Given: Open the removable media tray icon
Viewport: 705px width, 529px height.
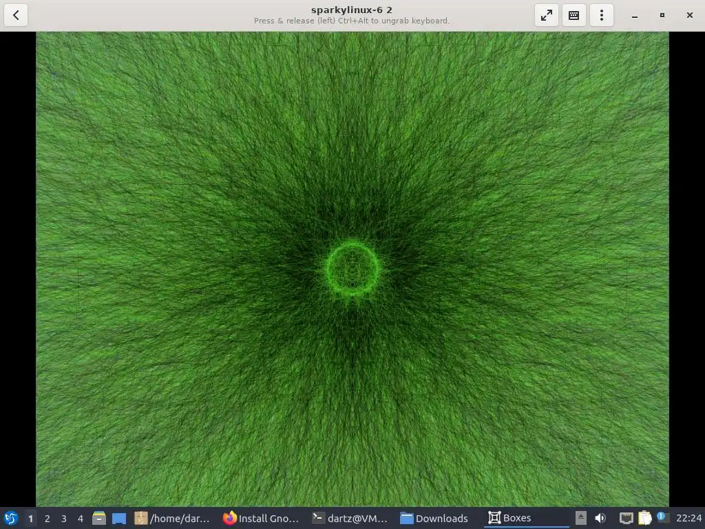Looking at the screenshot, I should coord(581,518).
